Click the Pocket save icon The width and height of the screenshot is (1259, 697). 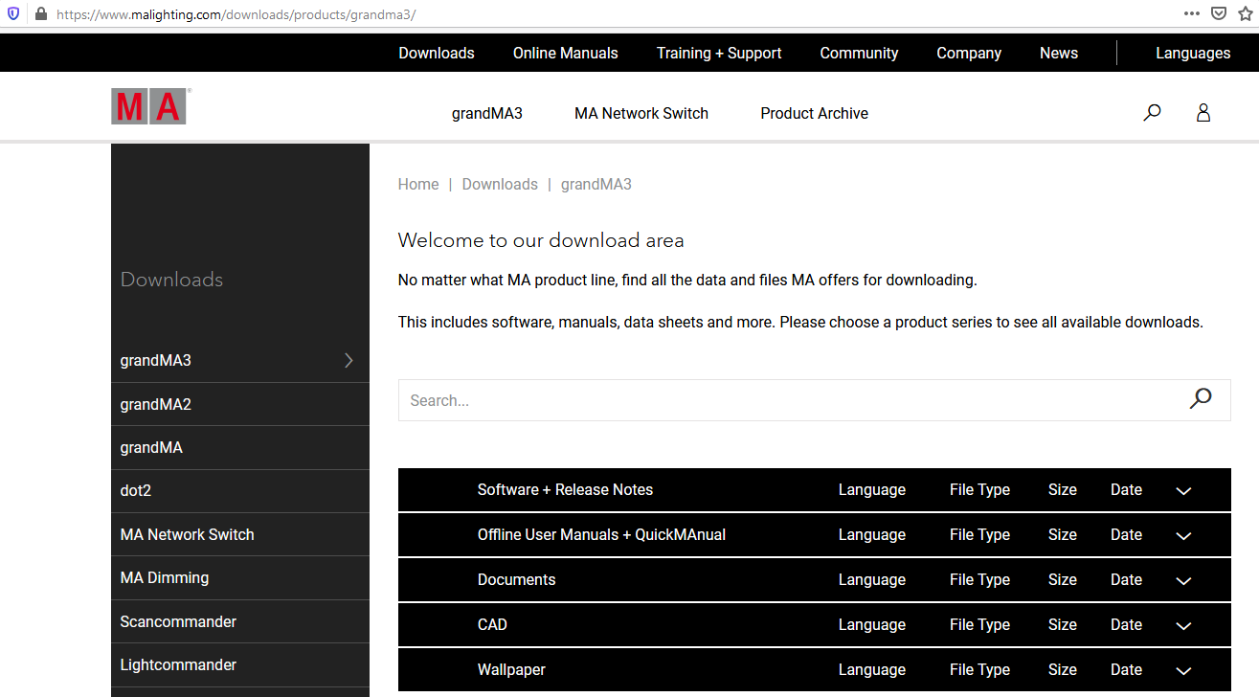pyautogui.click(x=1219, y=13)
